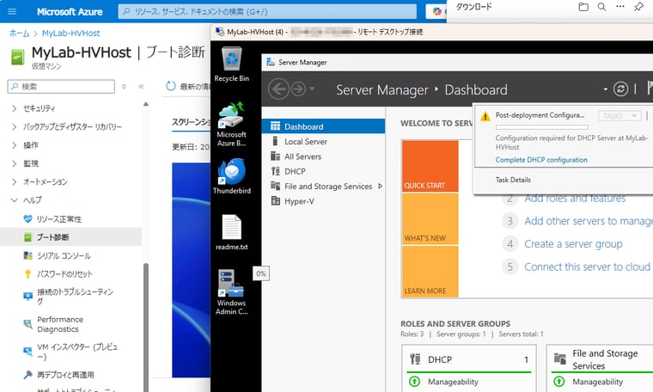Viewport: 653px width, 392px height.
Task: Expand the セキュリティ menu section
Action: click(15, 108)
